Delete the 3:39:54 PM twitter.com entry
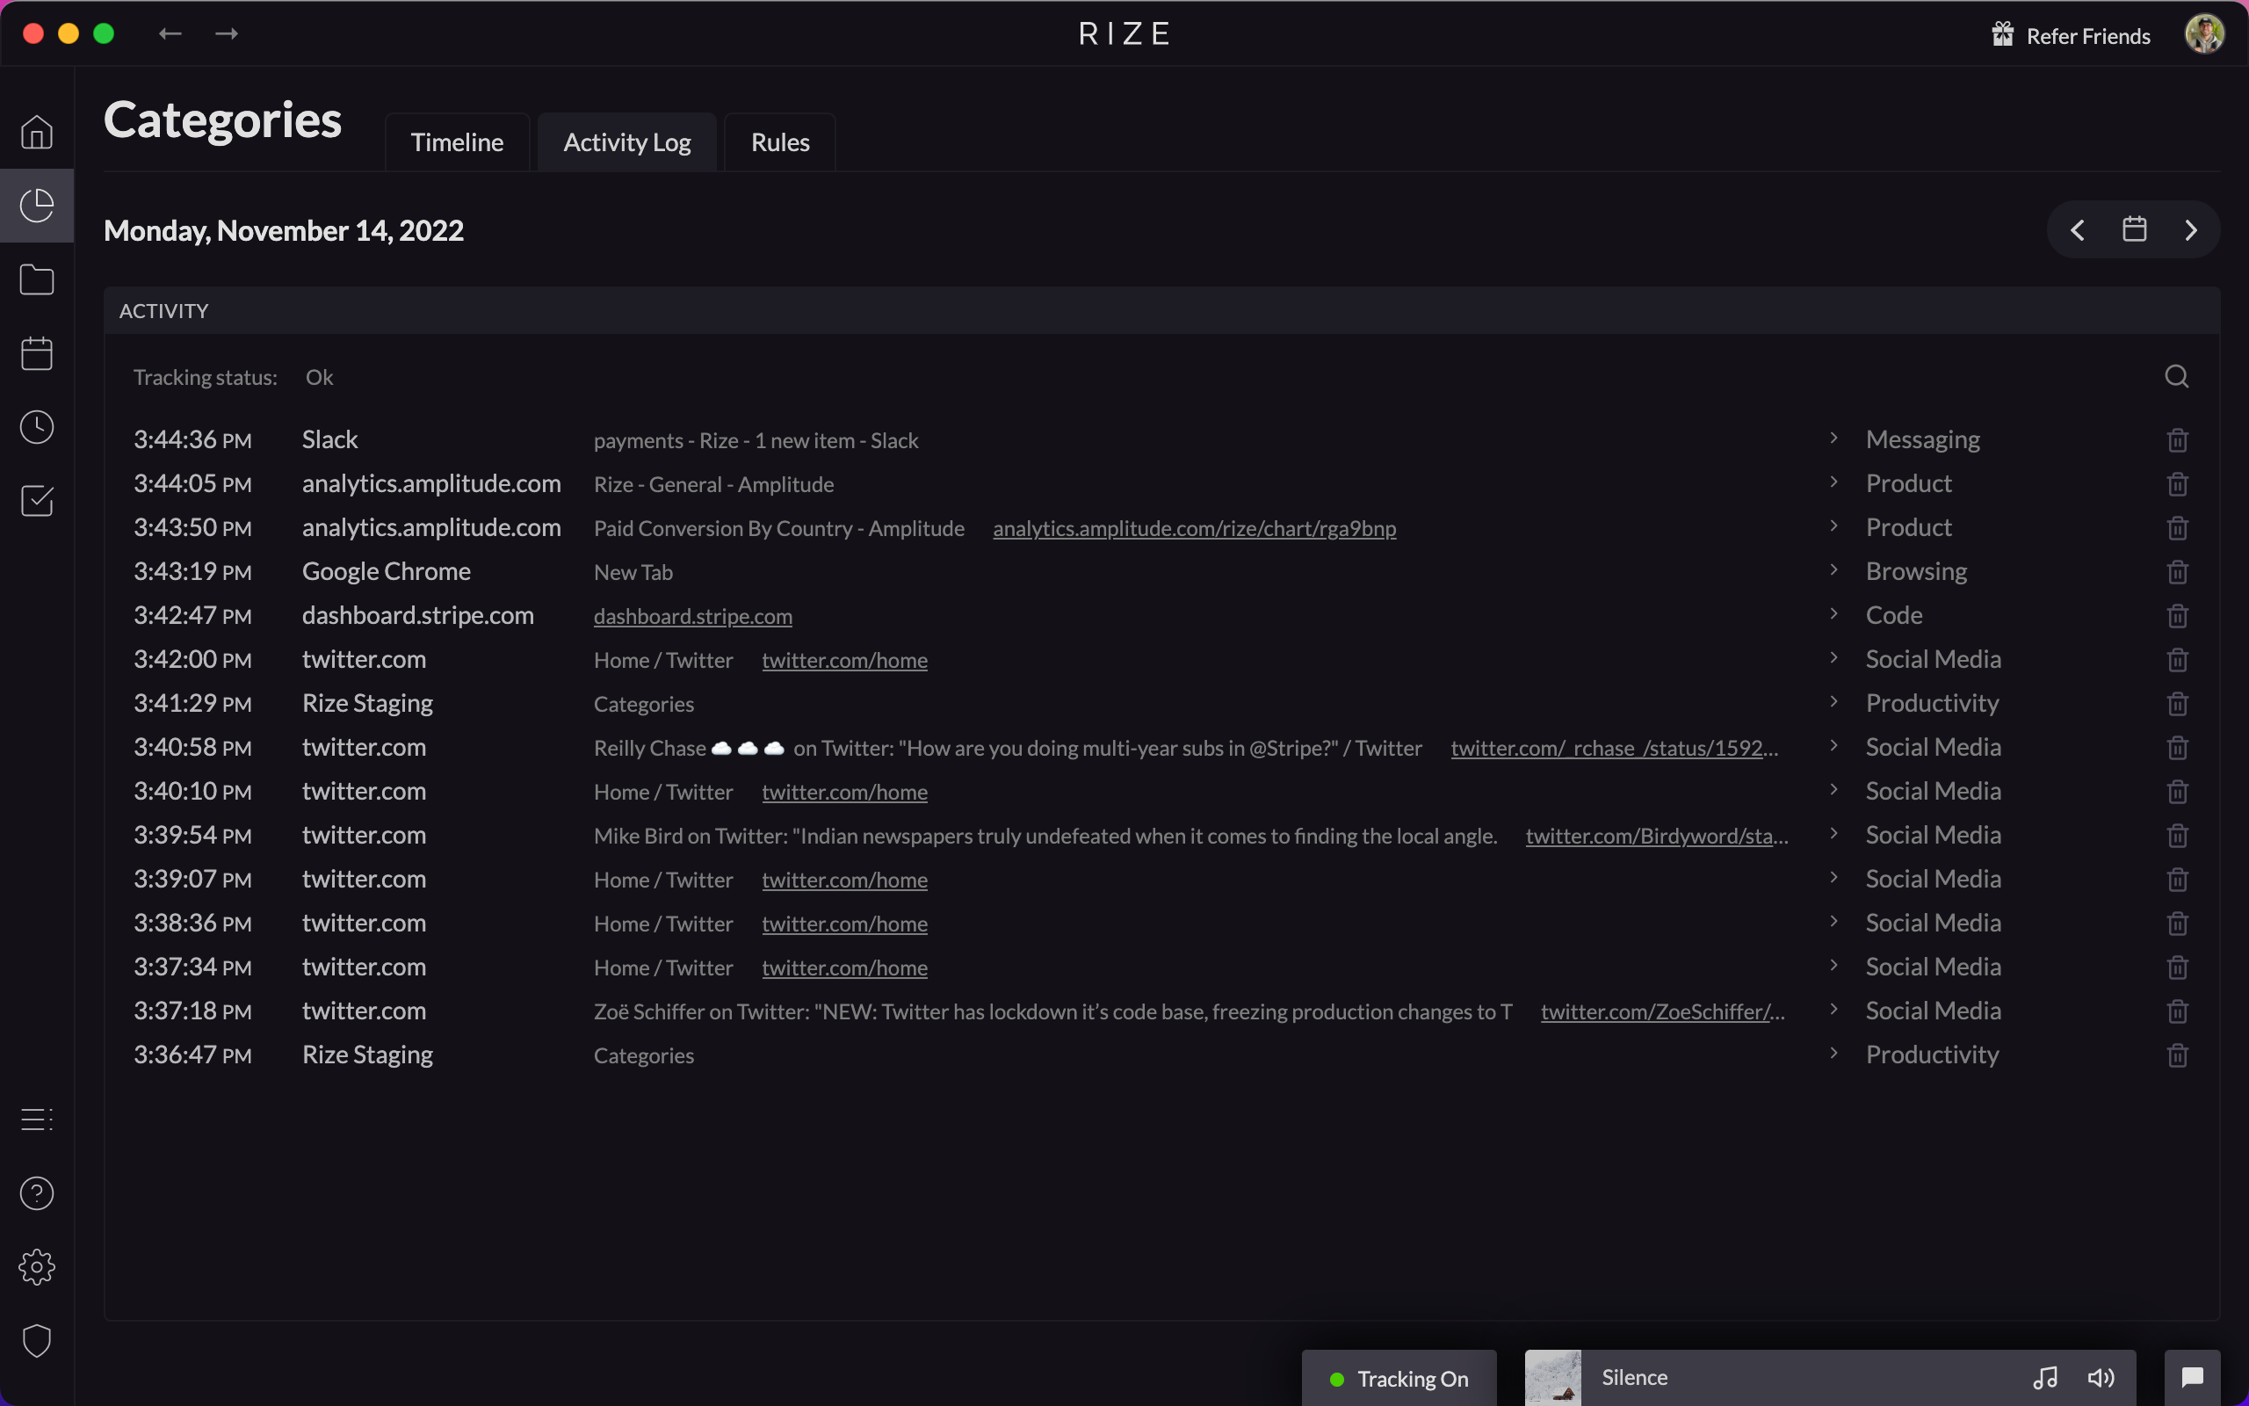This screenshot has height=1406, width=2249. pyautogui.click(x=2178, y=836)
